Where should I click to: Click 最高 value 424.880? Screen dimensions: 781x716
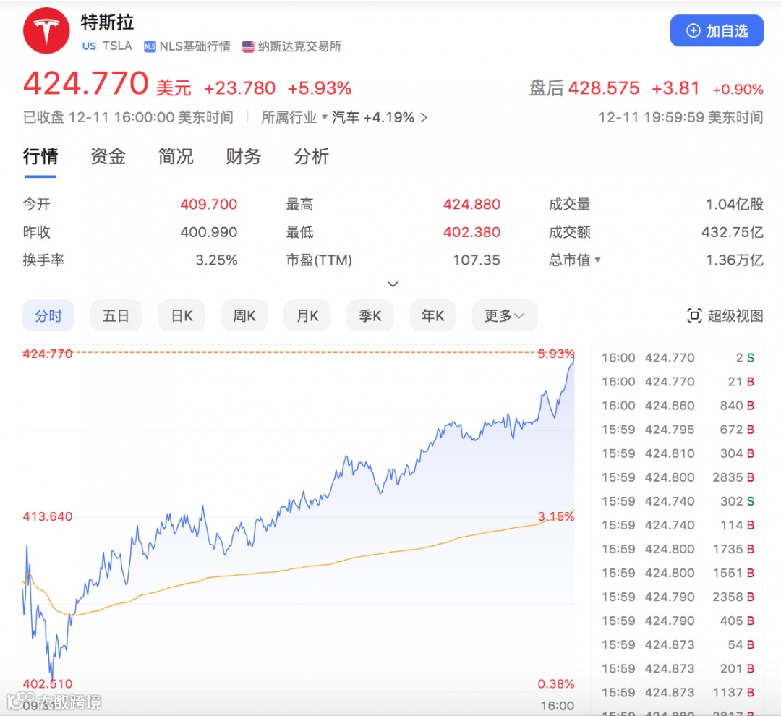(471, 204)
